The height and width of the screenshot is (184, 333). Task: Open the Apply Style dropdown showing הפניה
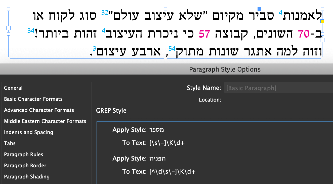click(158, 159)
